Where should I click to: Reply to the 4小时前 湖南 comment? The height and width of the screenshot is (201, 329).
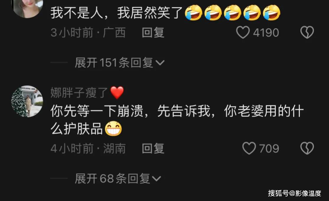(153, 148)
